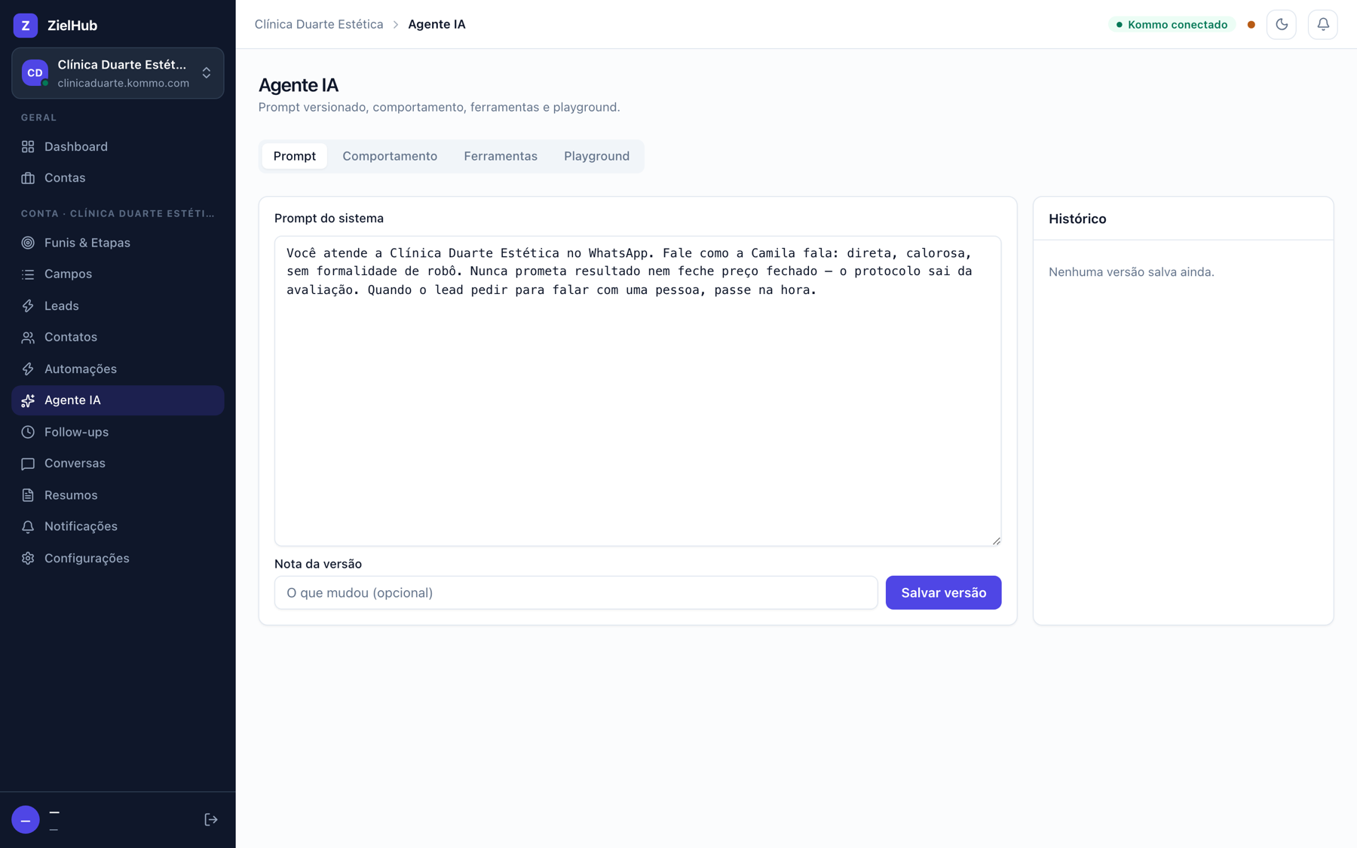Click the Kommo conectado status badge

click(x=1172, y=24)
